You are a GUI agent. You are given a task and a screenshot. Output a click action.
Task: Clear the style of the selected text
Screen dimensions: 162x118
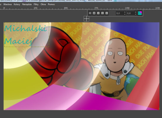coord(90,13)
